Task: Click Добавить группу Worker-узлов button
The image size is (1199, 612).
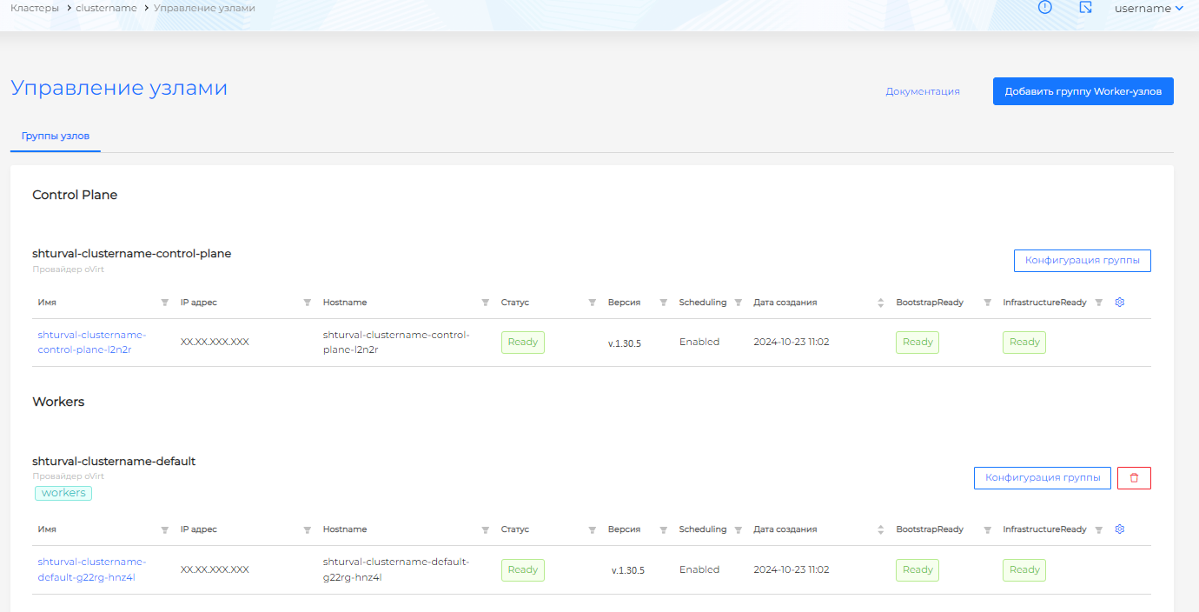Action: click(1083, 91)
